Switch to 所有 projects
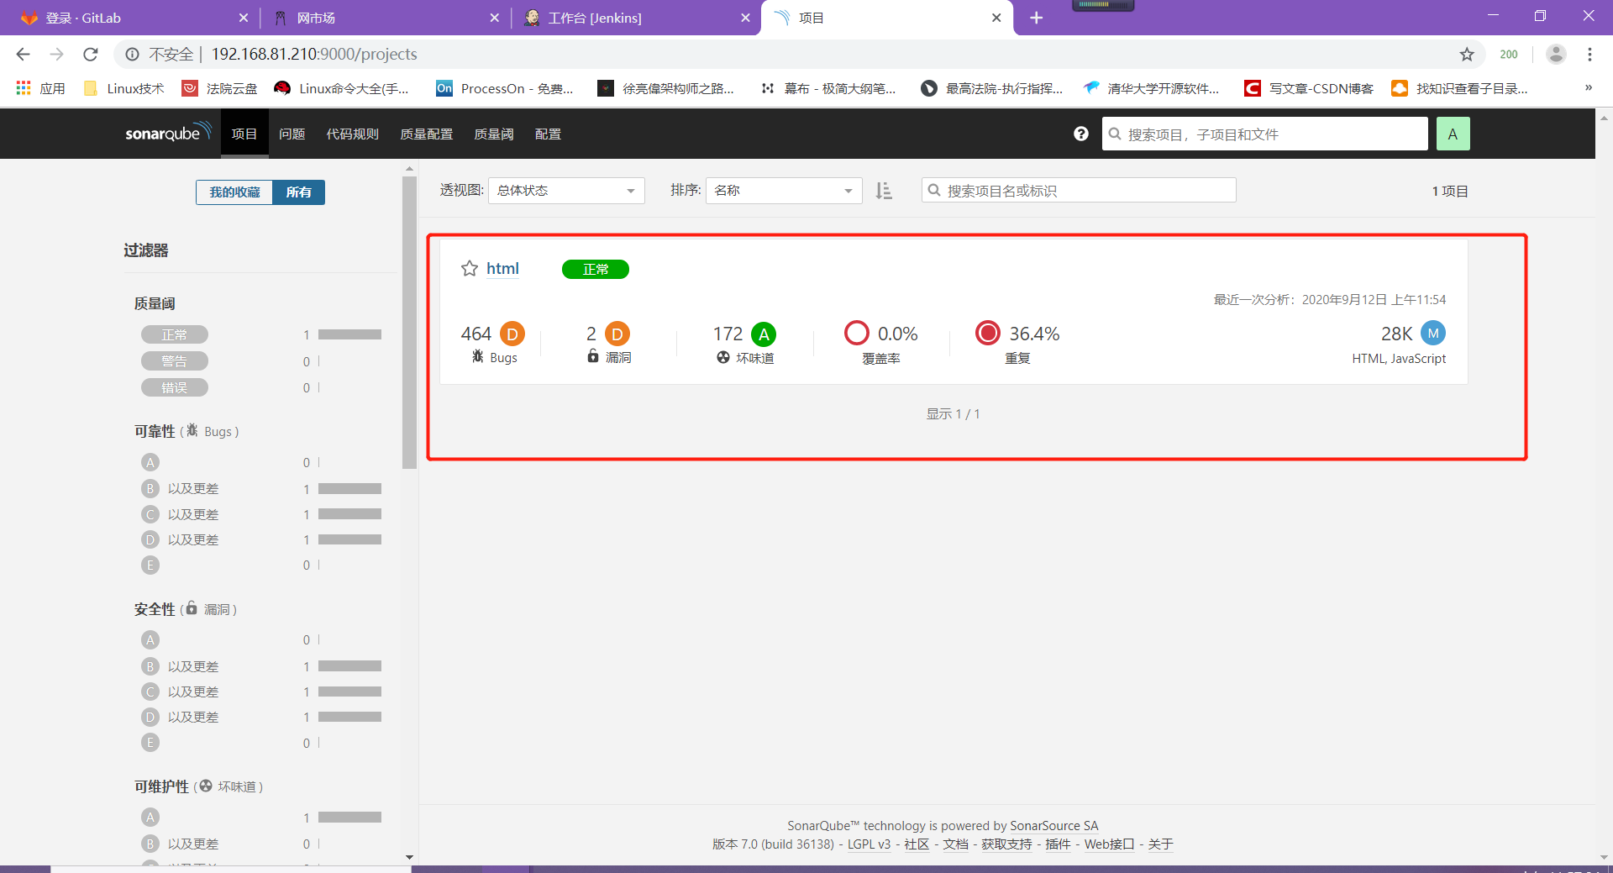The image size is (1613, 873). pos(299,192)
